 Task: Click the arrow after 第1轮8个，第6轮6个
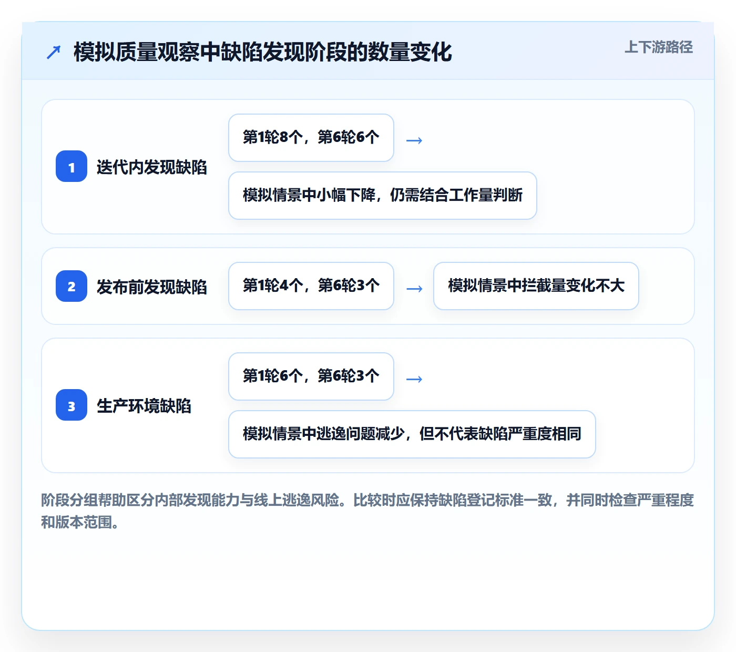click(414, 140)
